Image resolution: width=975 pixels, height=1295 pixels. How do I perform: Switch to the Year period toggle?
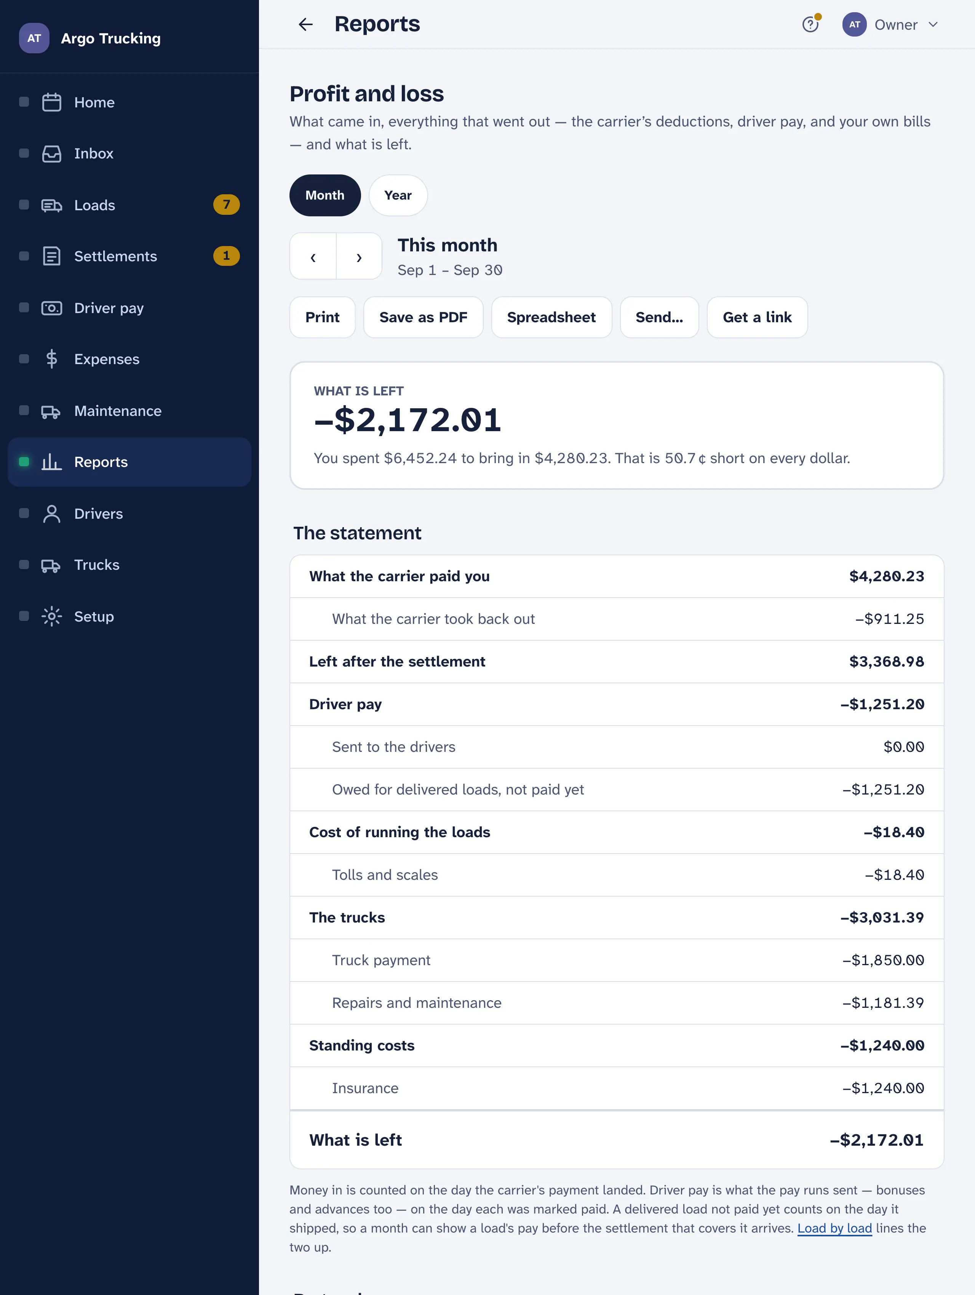pyautogui.click(x=398, y=195)
